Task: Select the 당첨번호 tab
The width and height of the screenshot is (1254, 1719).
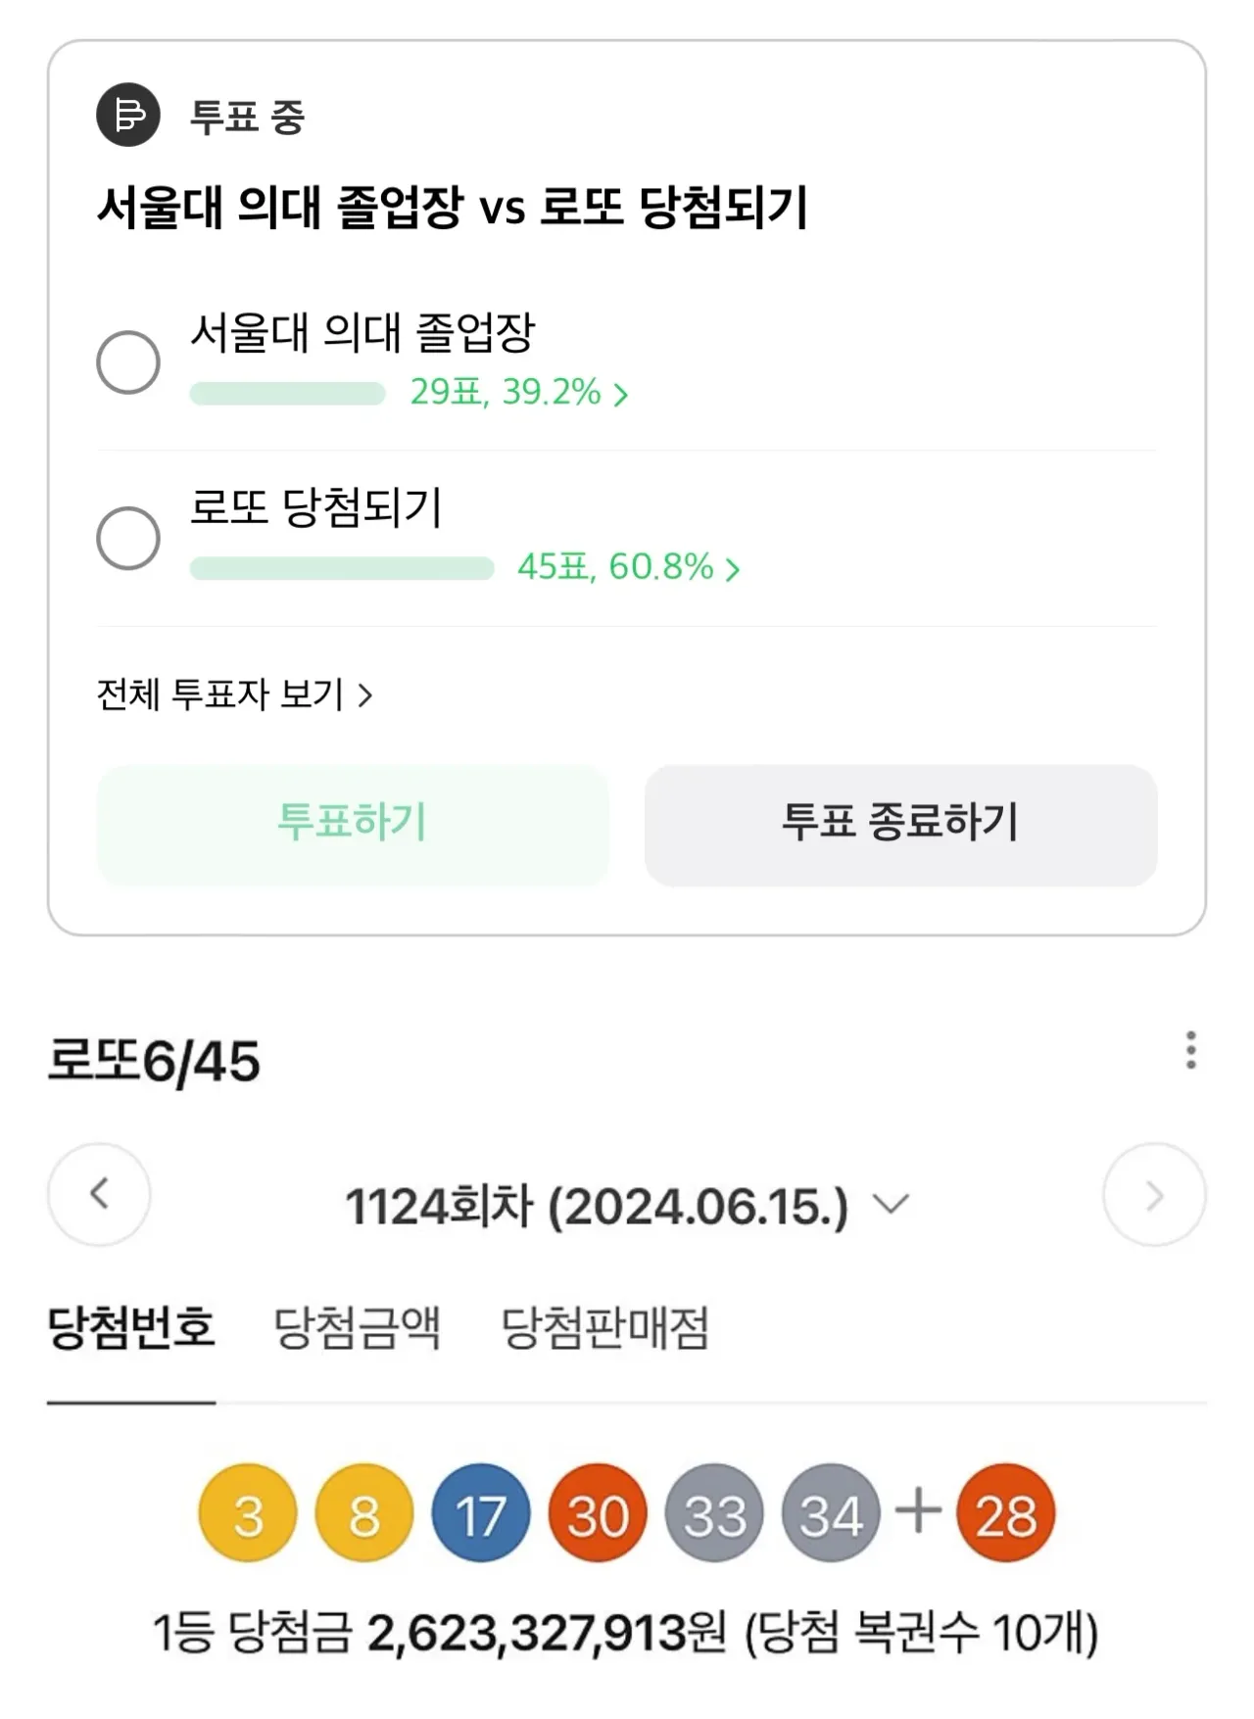Action: (131, 1328)
